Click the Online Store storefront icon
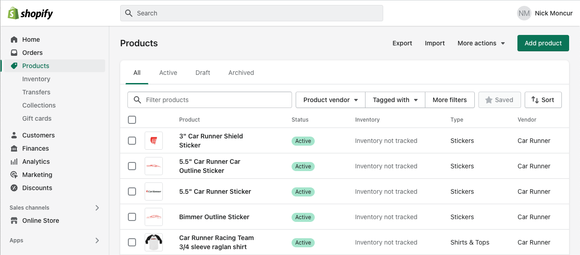 pyautogui.click(x=14, y=221)
